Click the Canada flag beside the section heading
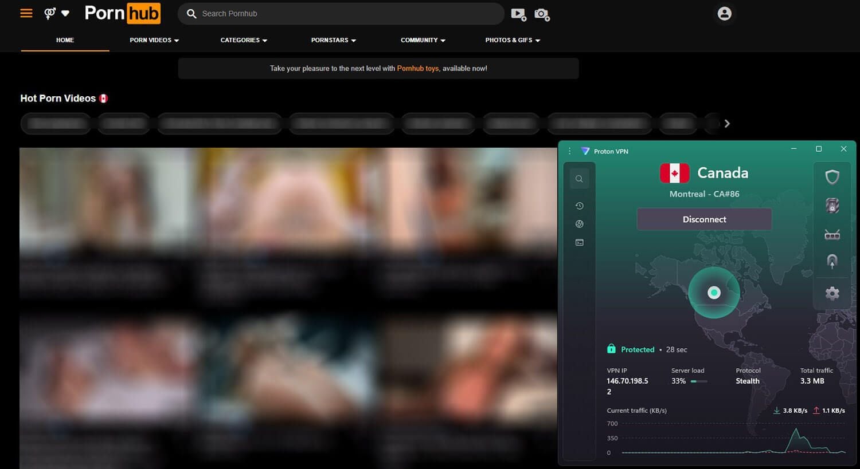 103,98
